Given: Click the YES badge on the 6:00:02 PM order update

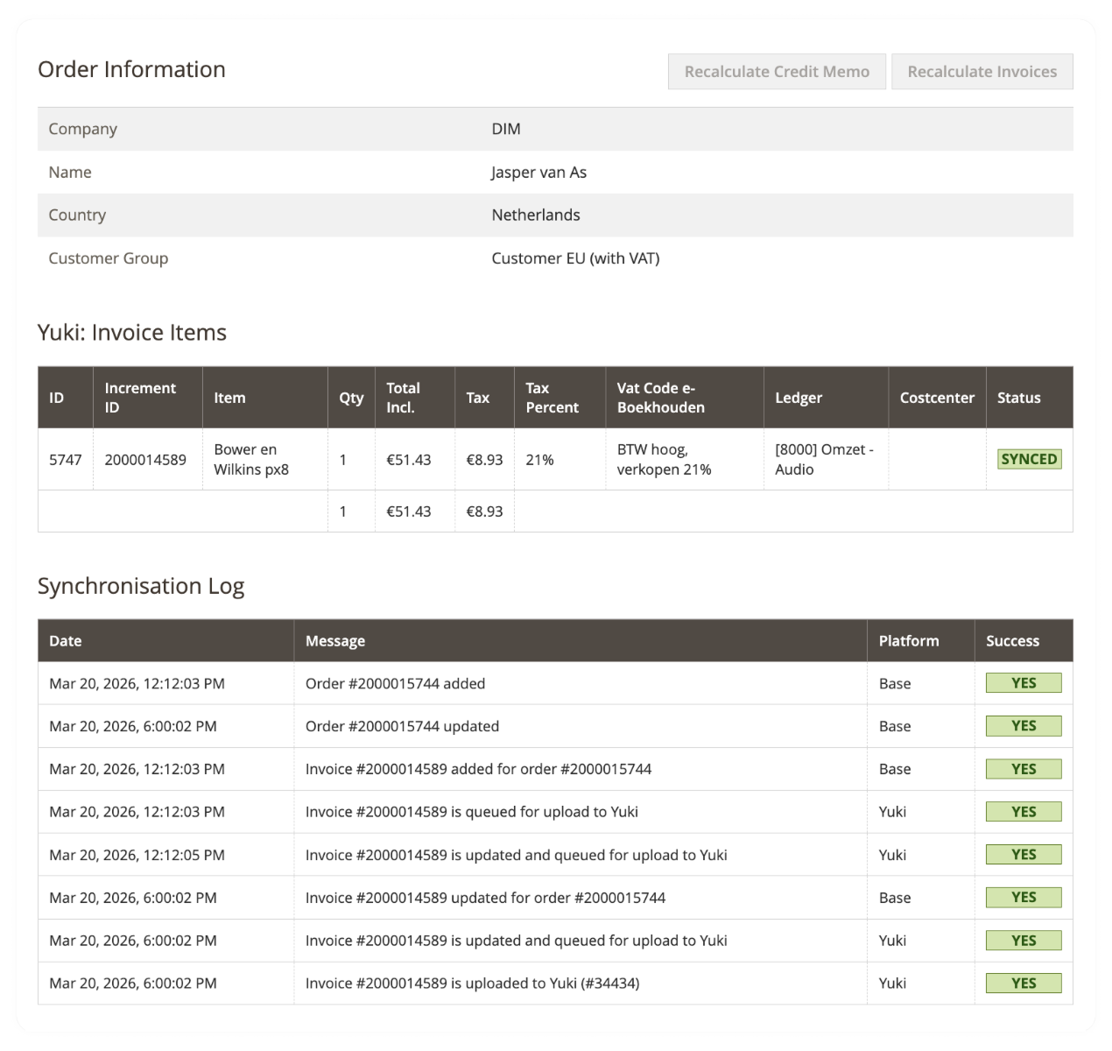Looking at the screenshot, I should (x=1023, y=725).
